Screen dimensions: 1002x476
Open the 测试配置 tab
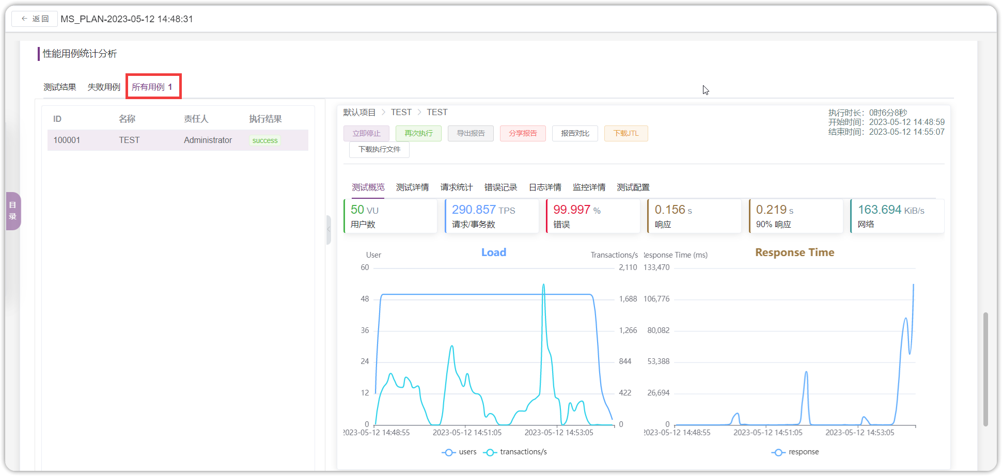[633, 187]
